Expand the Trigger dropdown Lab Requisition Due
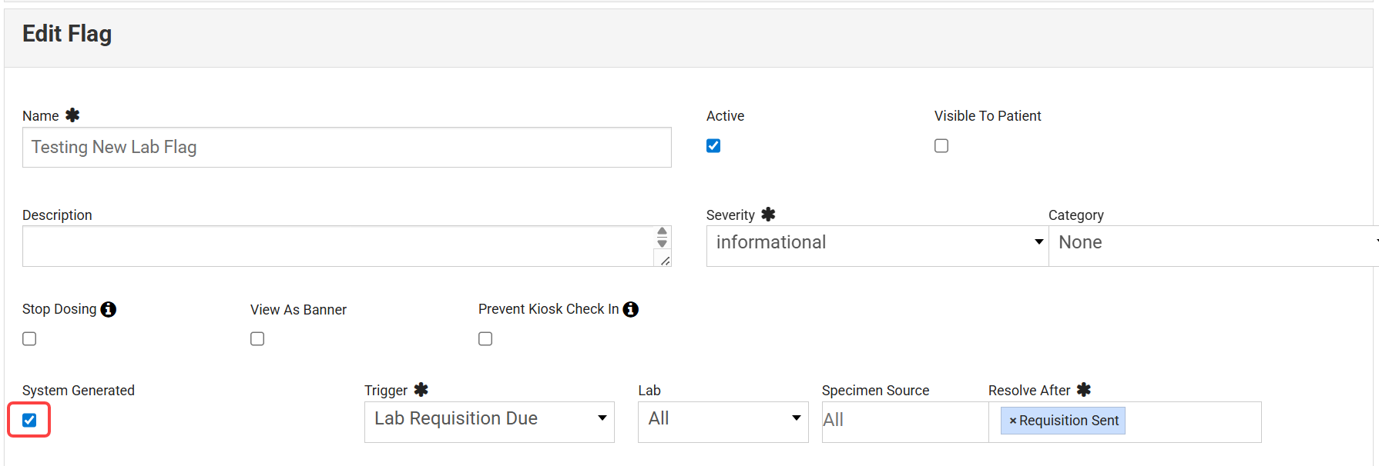 coord(489,422)
